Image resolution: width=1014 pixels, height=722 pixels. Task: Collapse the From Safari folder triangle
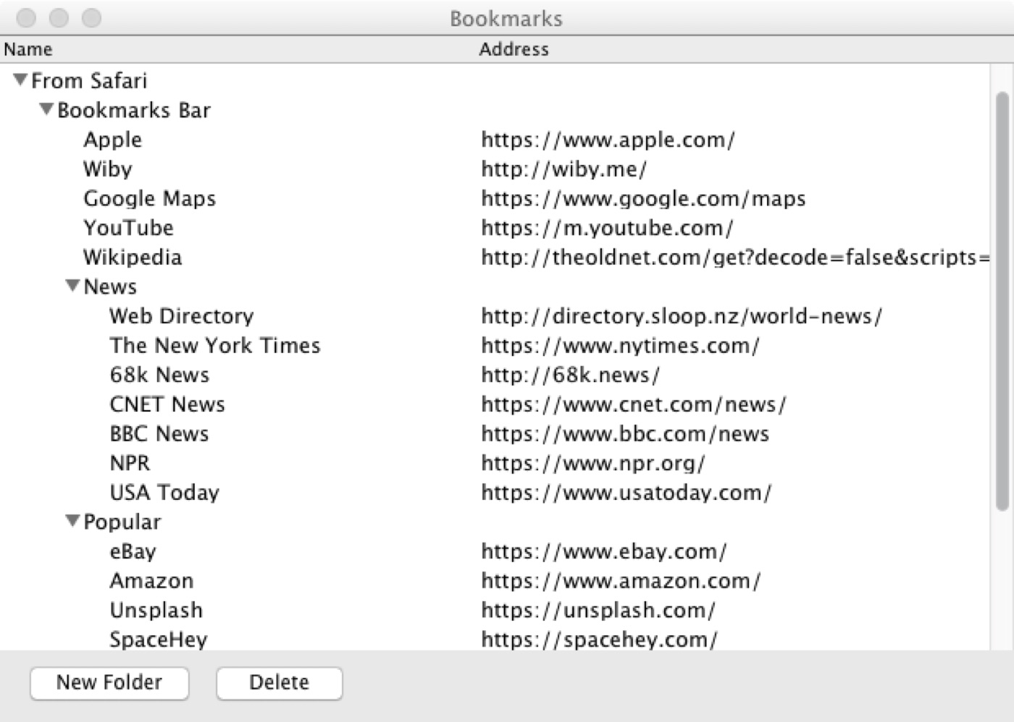point(20,80)
